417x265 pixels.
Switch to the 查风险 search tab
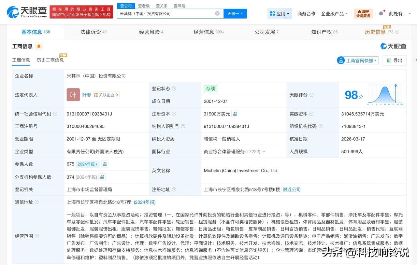180,6
